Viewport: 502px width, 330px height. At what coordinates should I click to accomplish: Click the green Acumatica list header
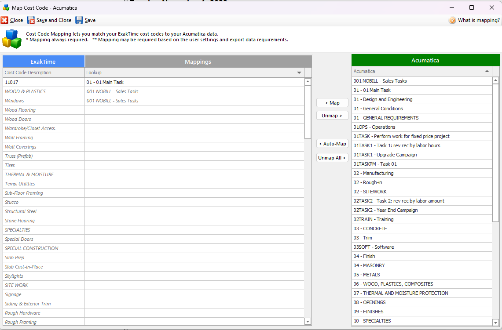coord(425,60)
